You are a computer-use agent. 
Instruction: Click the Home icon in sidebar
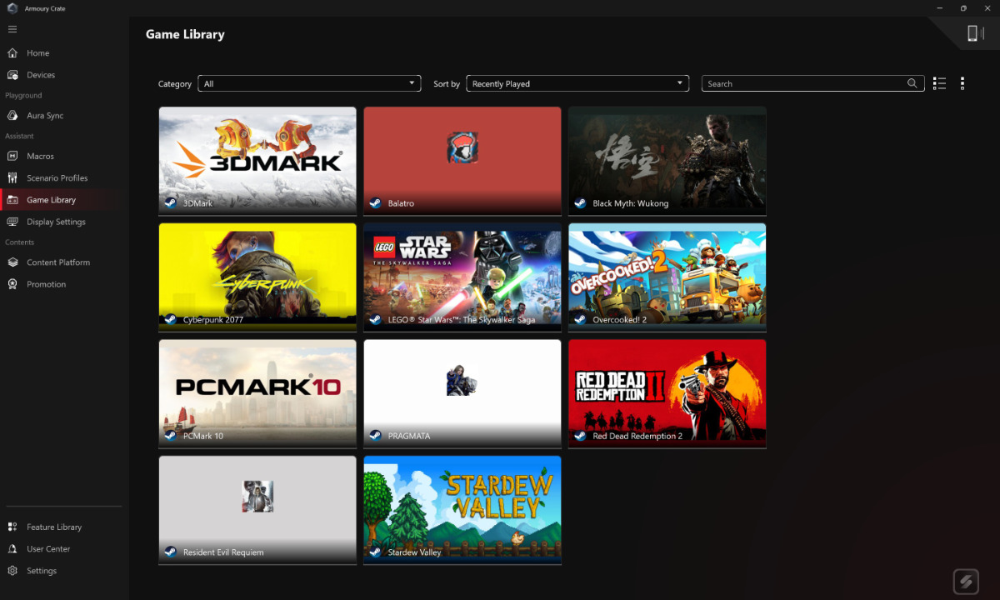coord(12,53)
